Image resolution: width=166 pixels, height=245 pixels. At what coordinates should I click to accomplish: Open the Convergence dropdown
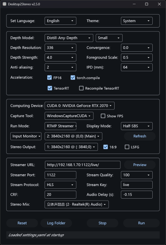[137, 47]
